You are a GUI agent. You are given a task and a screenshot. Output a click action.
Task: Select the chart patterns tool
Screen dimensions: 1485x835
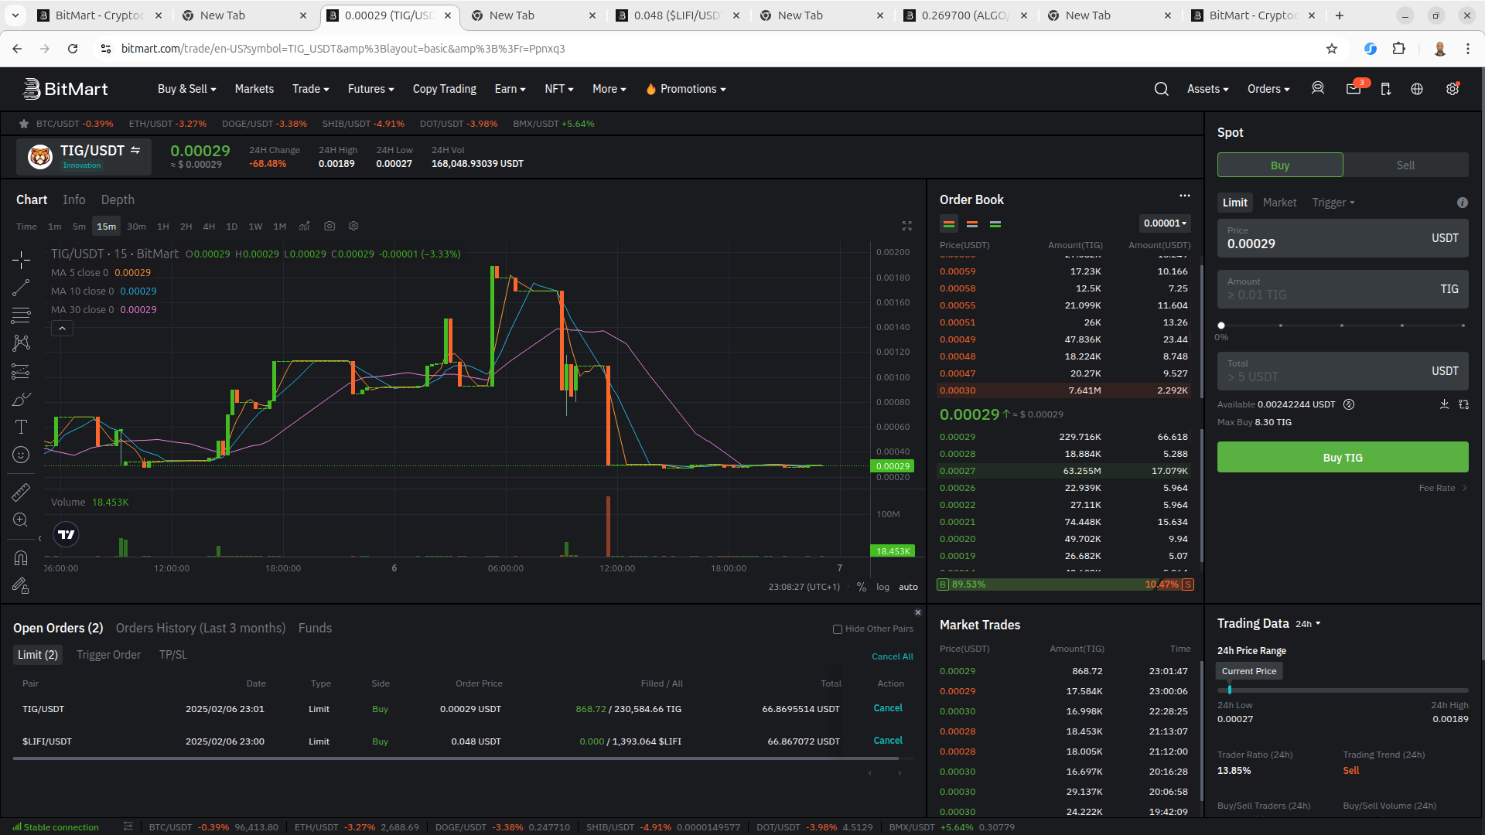(21, 343)
